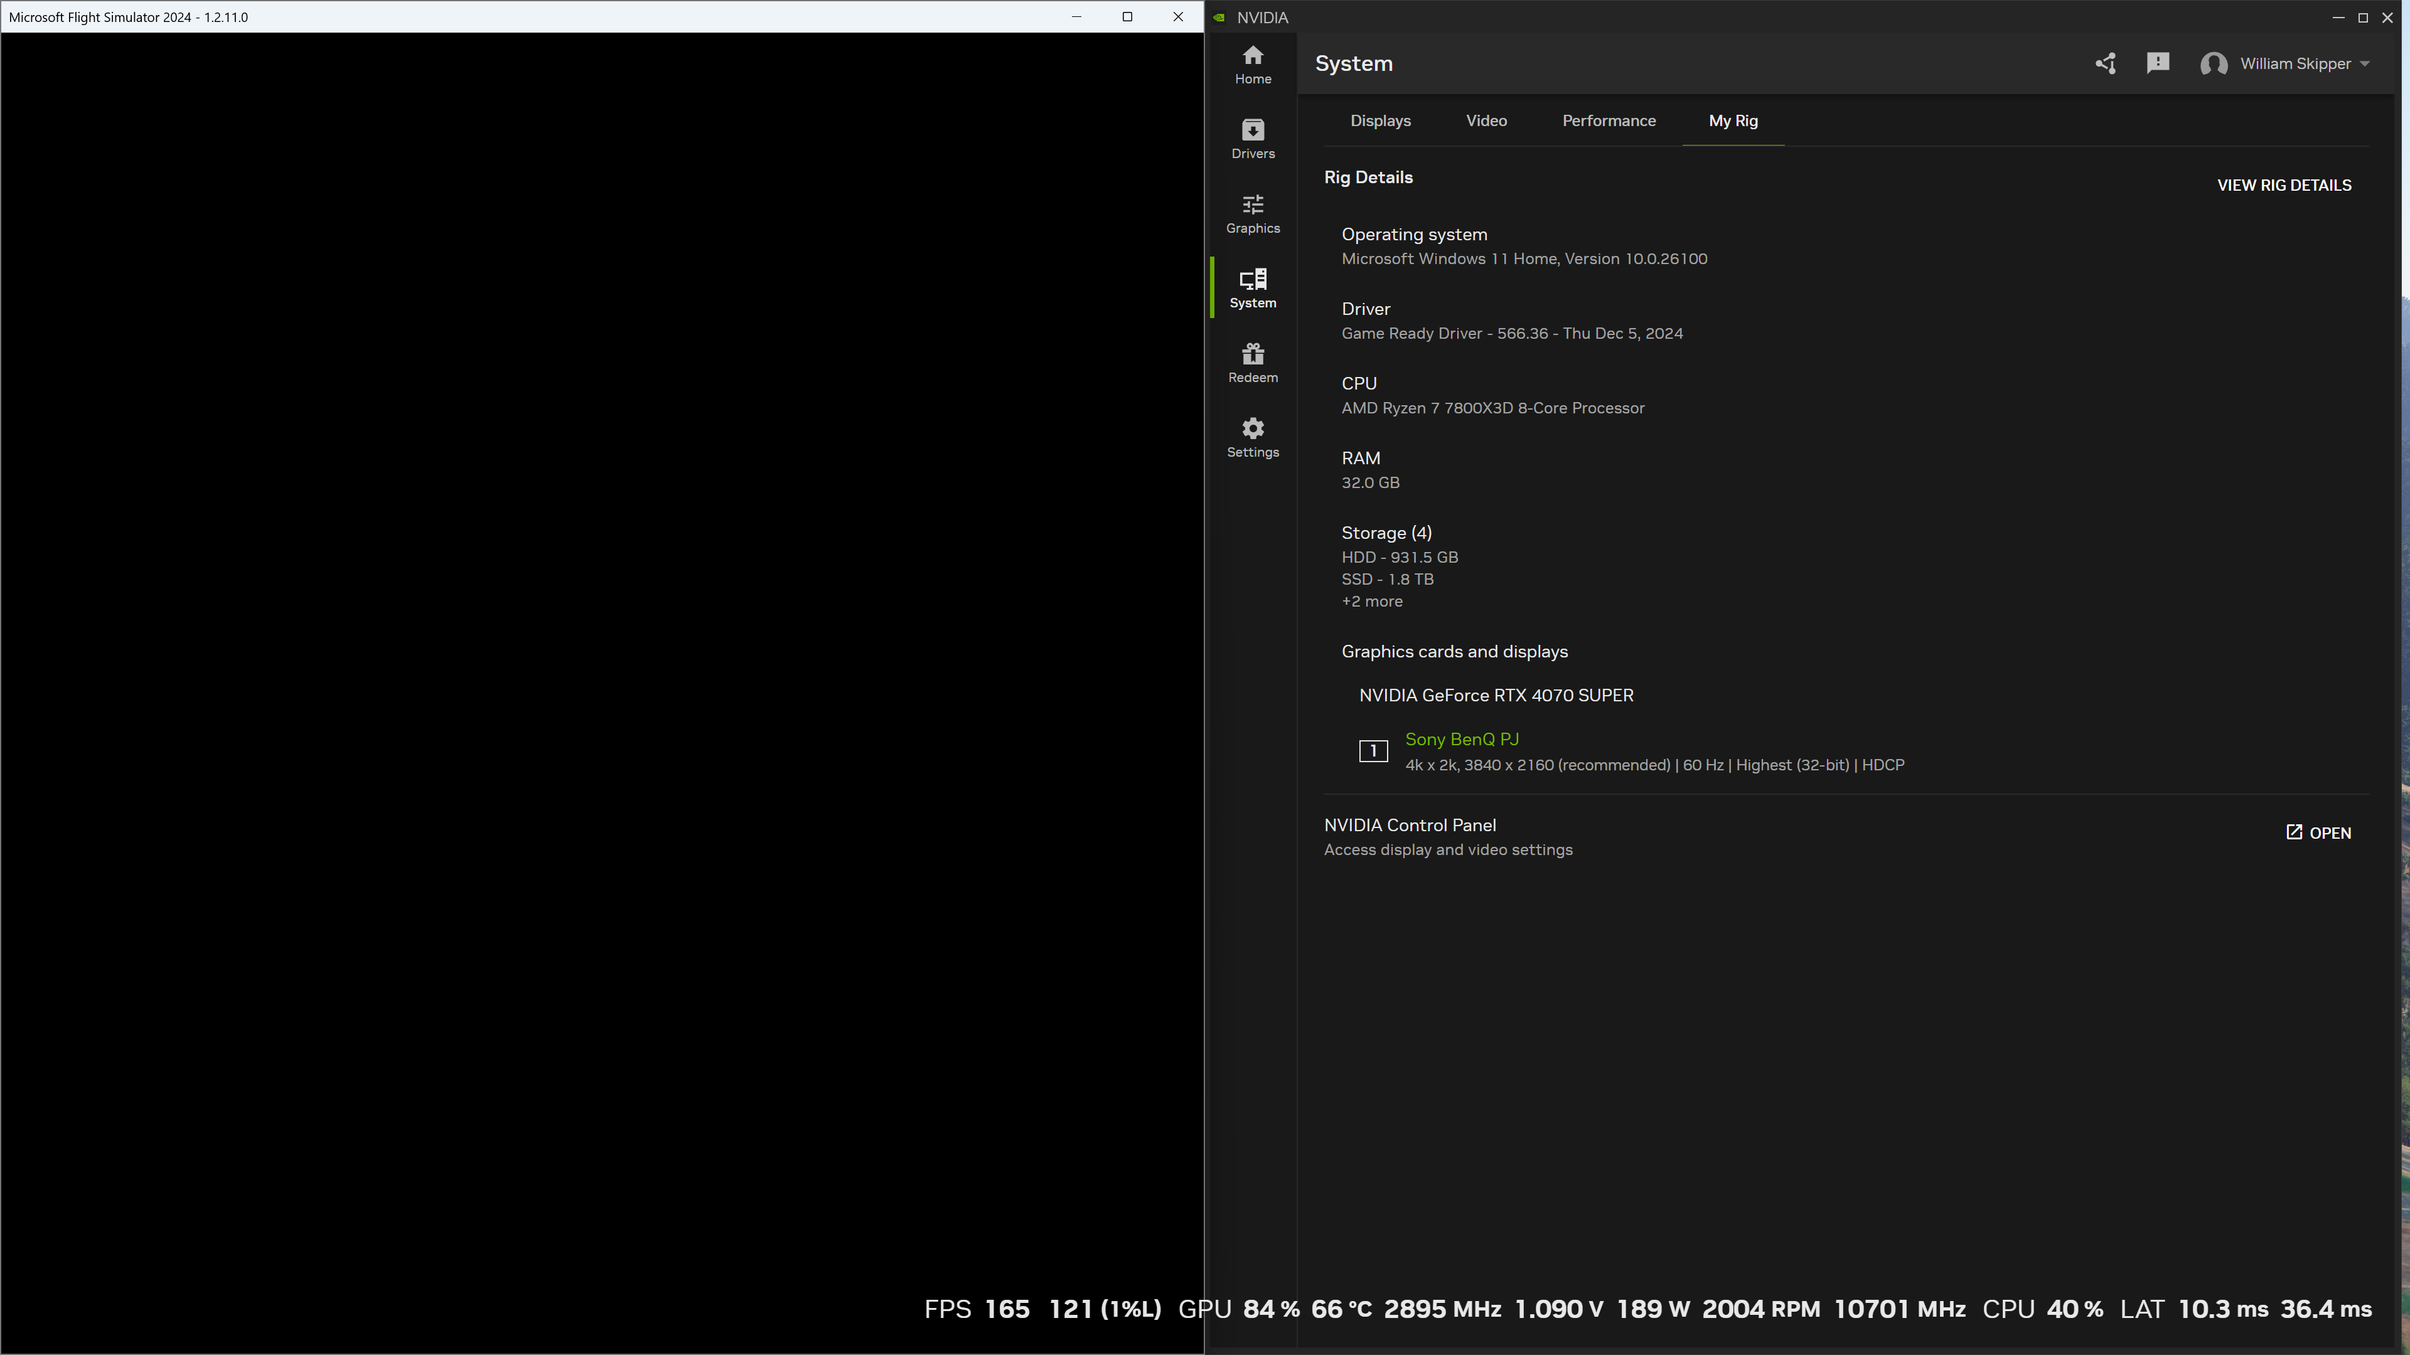Switch to the Displays tab
The width and height of the screenshot is (2410, 1355).
coord(1381,120)
